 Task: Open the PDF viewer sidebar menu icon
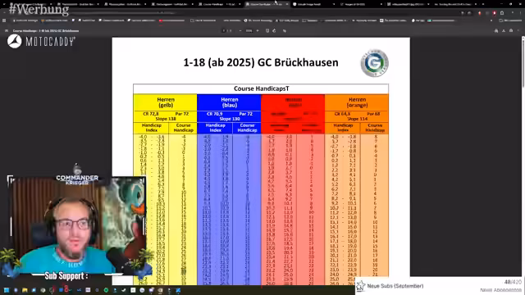click(7, 31)
